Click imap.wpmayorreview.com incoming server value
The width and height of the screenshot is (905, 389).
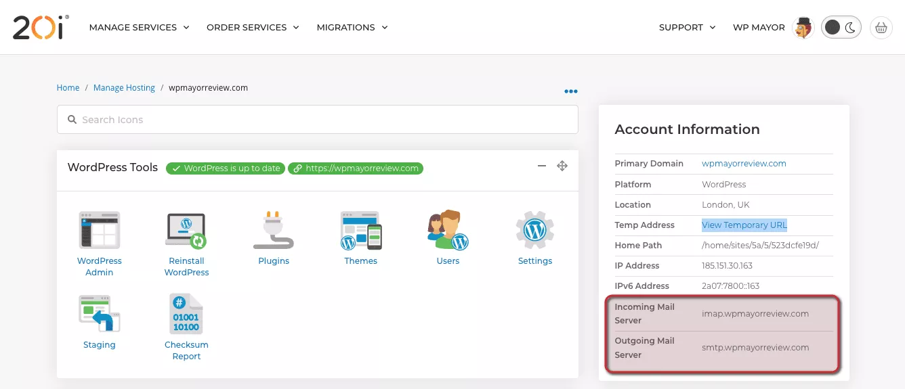tap(755, 314)
